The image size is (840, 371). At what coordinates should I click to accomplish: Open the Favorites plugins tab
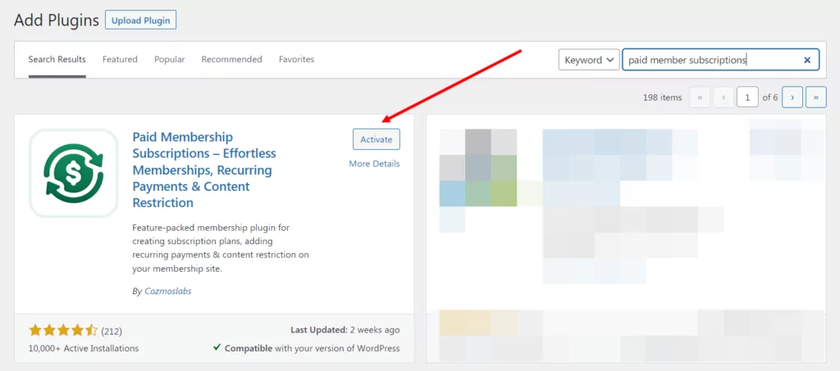[x=296, y=59]
